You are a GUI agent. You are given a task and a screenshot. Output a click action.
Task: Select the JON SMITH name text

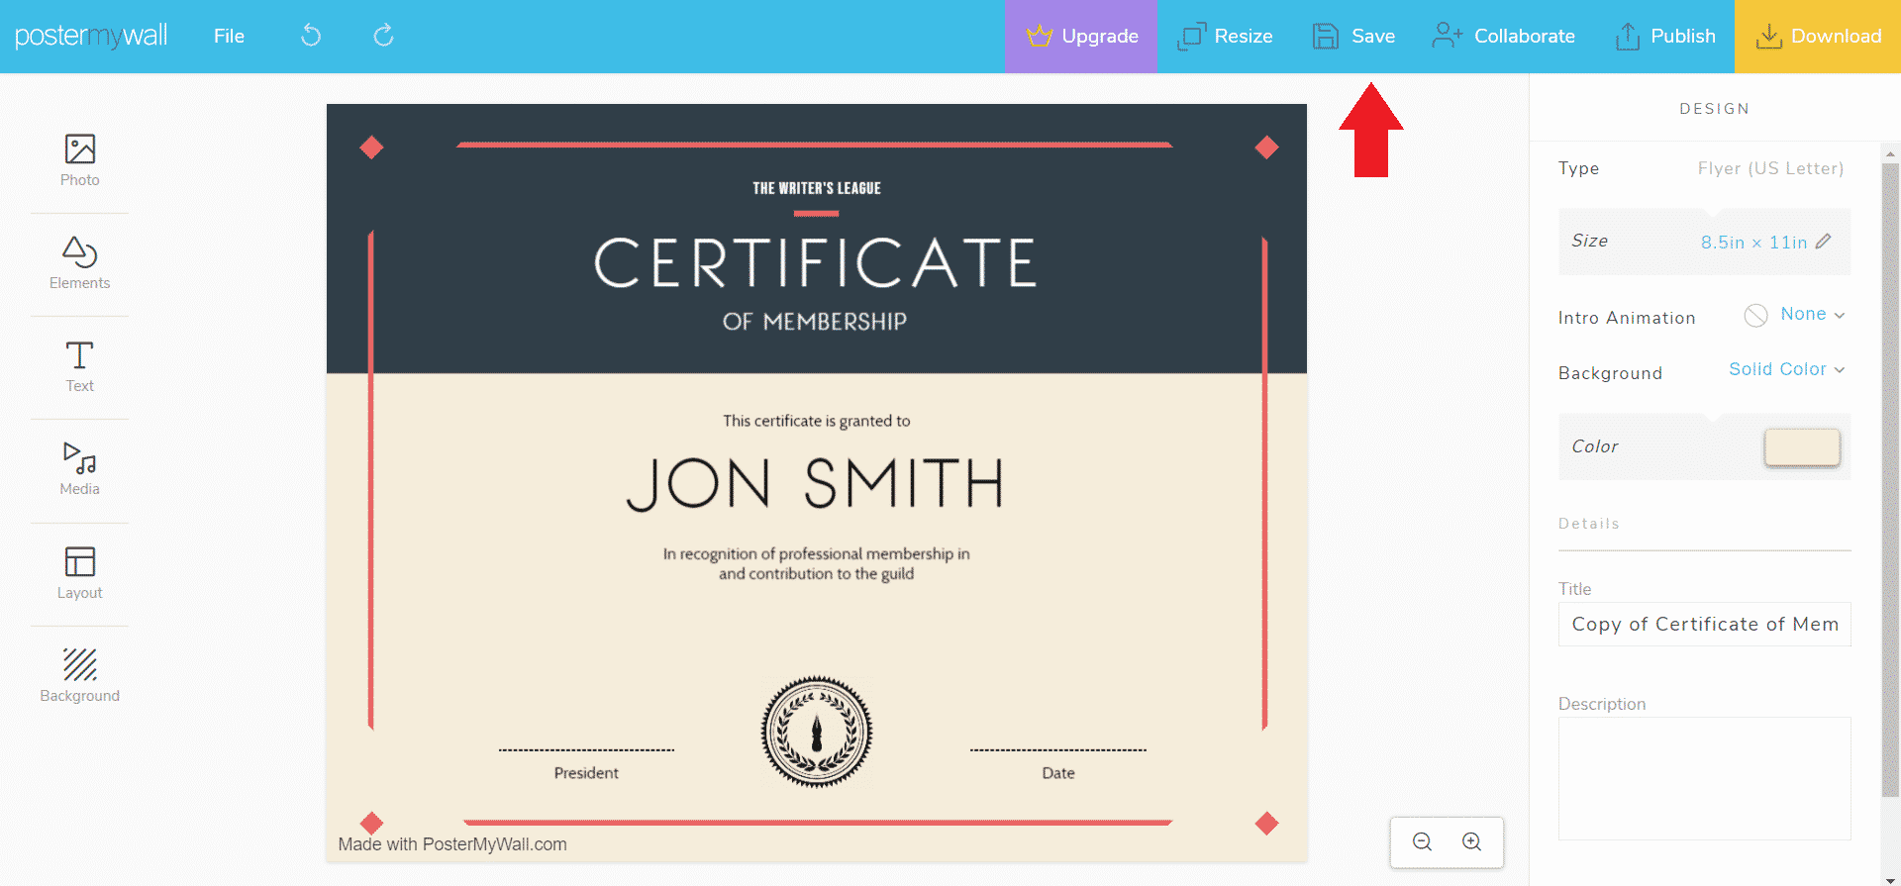coord(816,484)
